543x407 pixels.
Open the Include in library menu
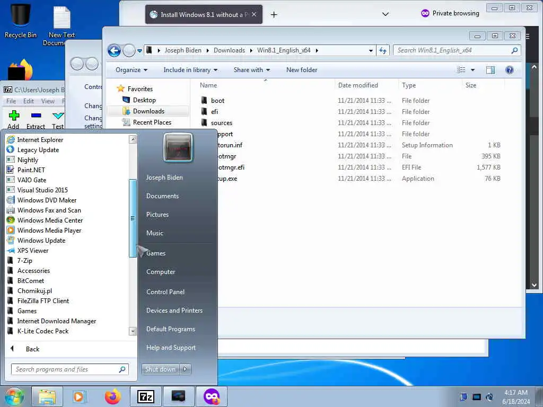190,70
